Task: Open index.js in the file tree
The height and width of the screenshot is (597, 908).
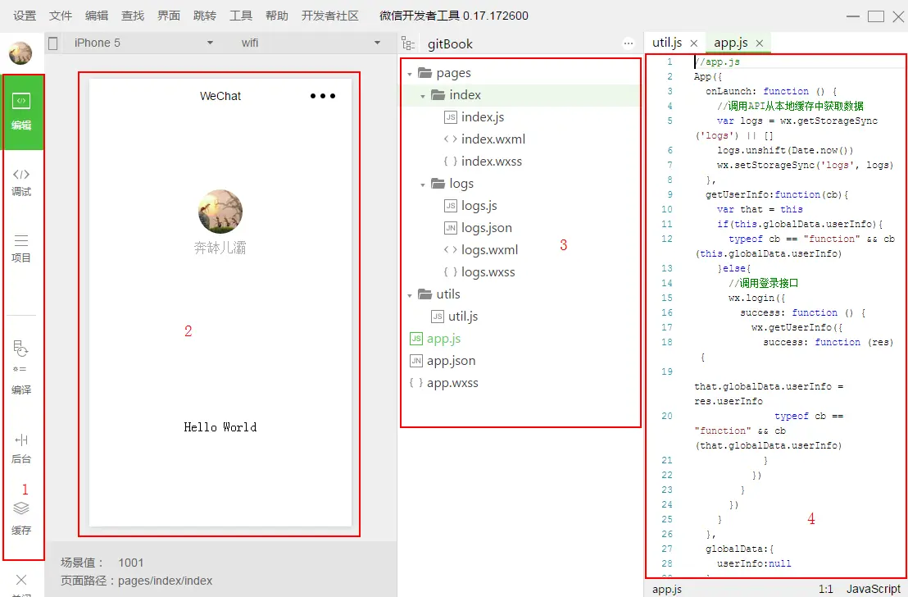Action: tap(483, 117)
